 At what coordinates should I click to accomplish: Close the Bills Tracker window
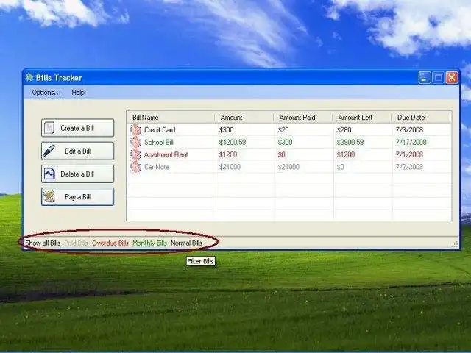(452, 78)
